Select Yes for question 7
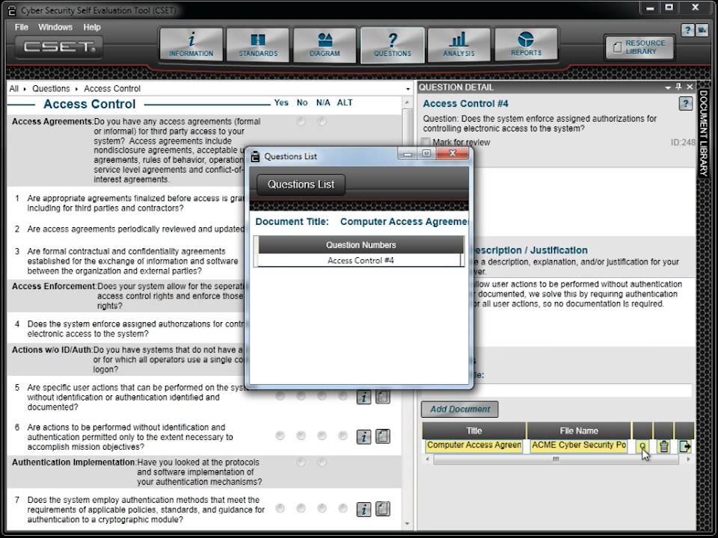The width and height of the screenshot is (718, 538). coord(280,508)
